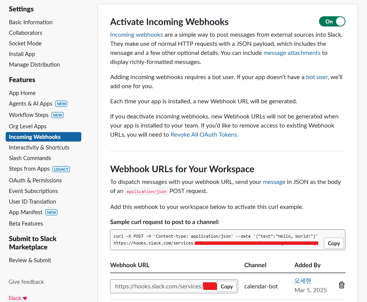367x302 pixels.
Task: Click the webhook URL input field
Action: click(159, 286)
